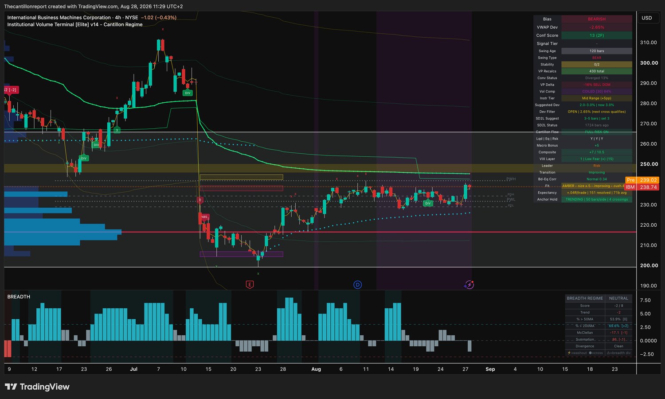The width and height of the screenshot is (665, 399).
Task: Click the 200.00 price axis label
Action: point(649,265)
